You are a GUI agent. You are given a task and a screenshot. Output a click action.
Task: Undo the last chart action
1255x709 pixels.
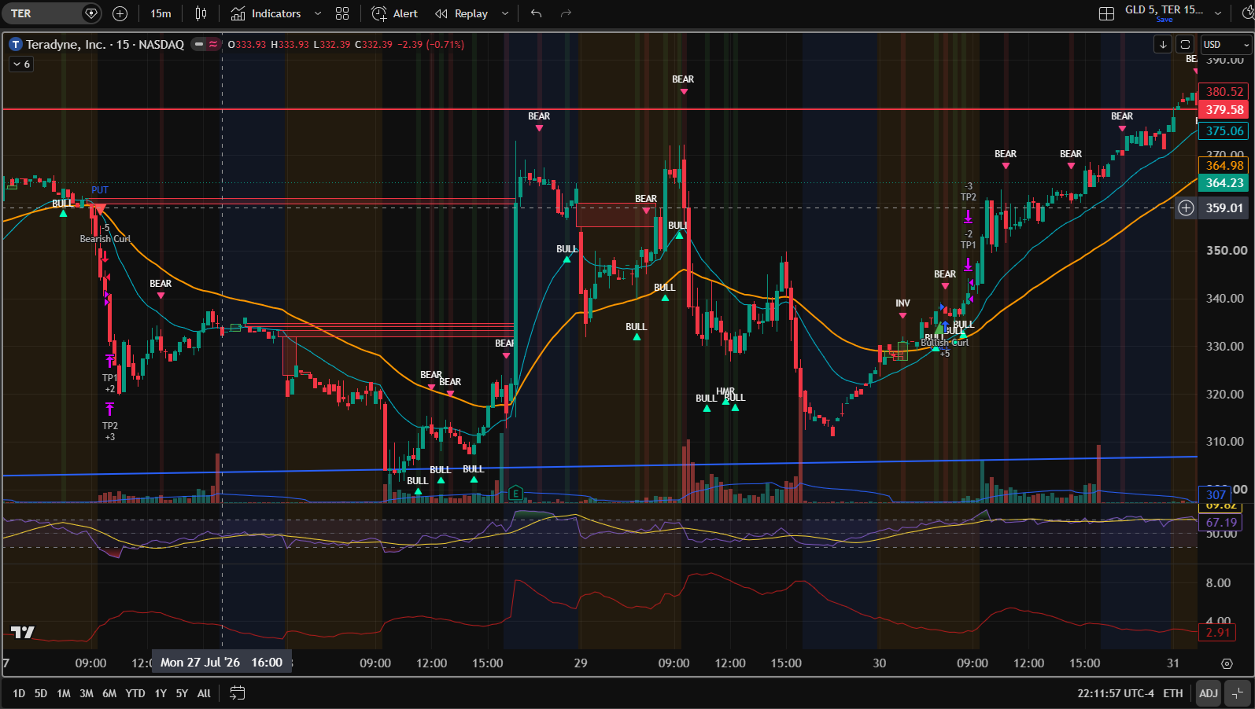coord(536,13)
